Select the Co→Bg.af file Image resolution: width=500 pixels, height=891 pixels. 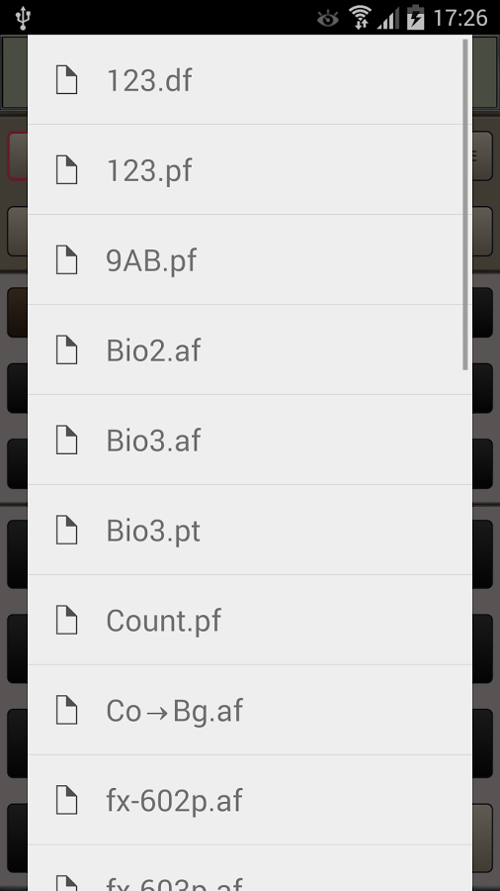(250, 710)
